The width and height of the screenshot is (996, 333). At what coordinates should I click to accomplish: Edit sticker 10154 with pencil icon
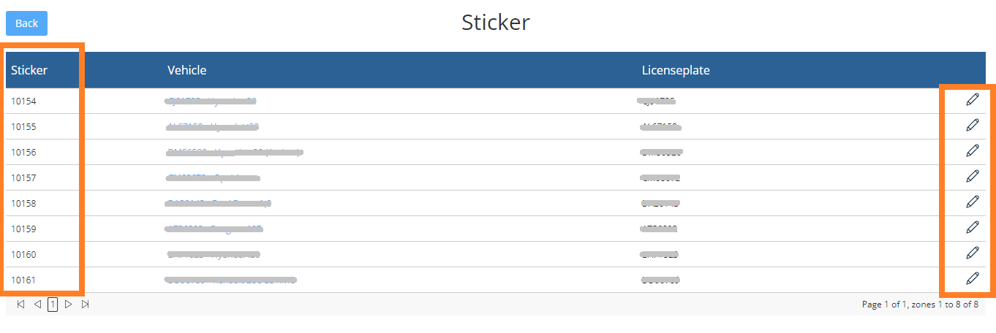972,100
